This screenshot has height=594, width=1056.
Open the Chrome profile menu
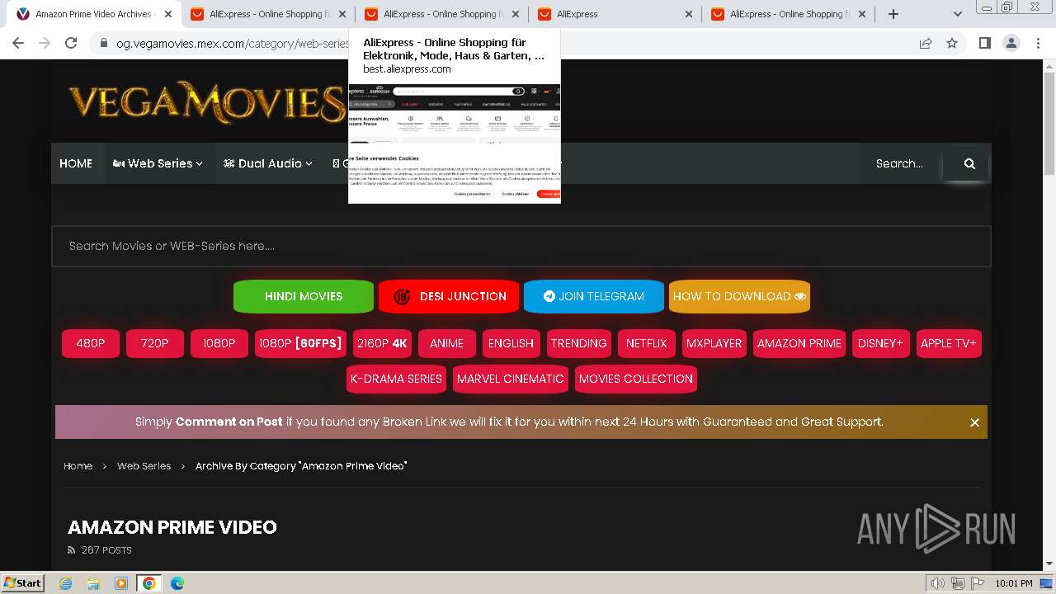pyautogui.click(x=1011, y=43)
